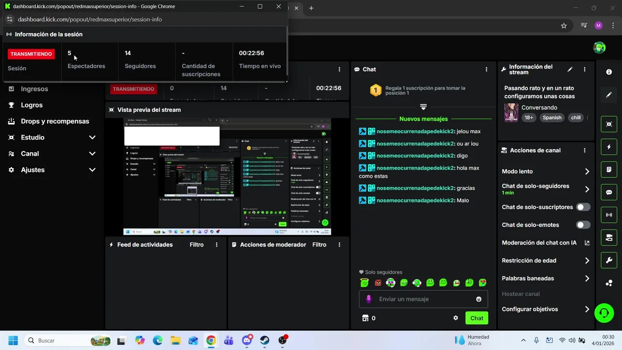Viewport: 622px width, 350px height.
Task: Click the red angry emote
Action: [378, 282]
